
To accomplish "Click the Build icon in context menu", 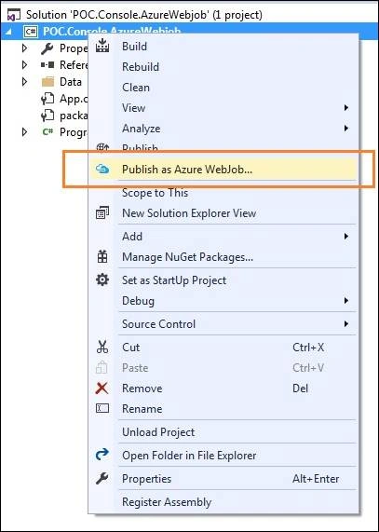I will coord(102,46).
